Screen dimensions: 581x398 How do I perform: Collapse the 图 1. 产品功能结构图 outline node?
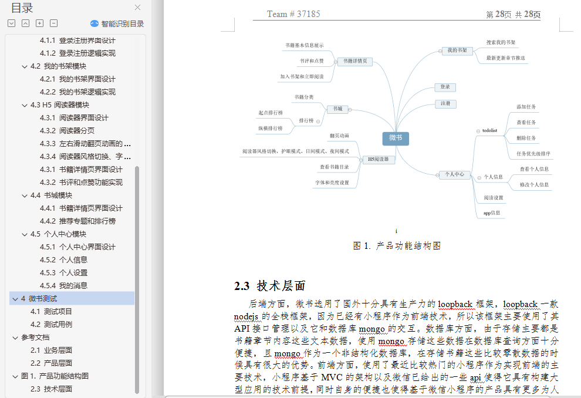(x=15, y=376)
